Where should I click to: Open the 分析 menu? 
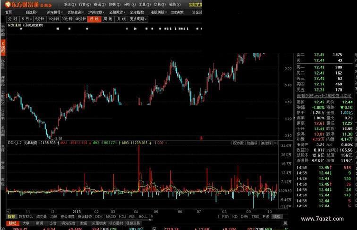(x=129, y=4)
